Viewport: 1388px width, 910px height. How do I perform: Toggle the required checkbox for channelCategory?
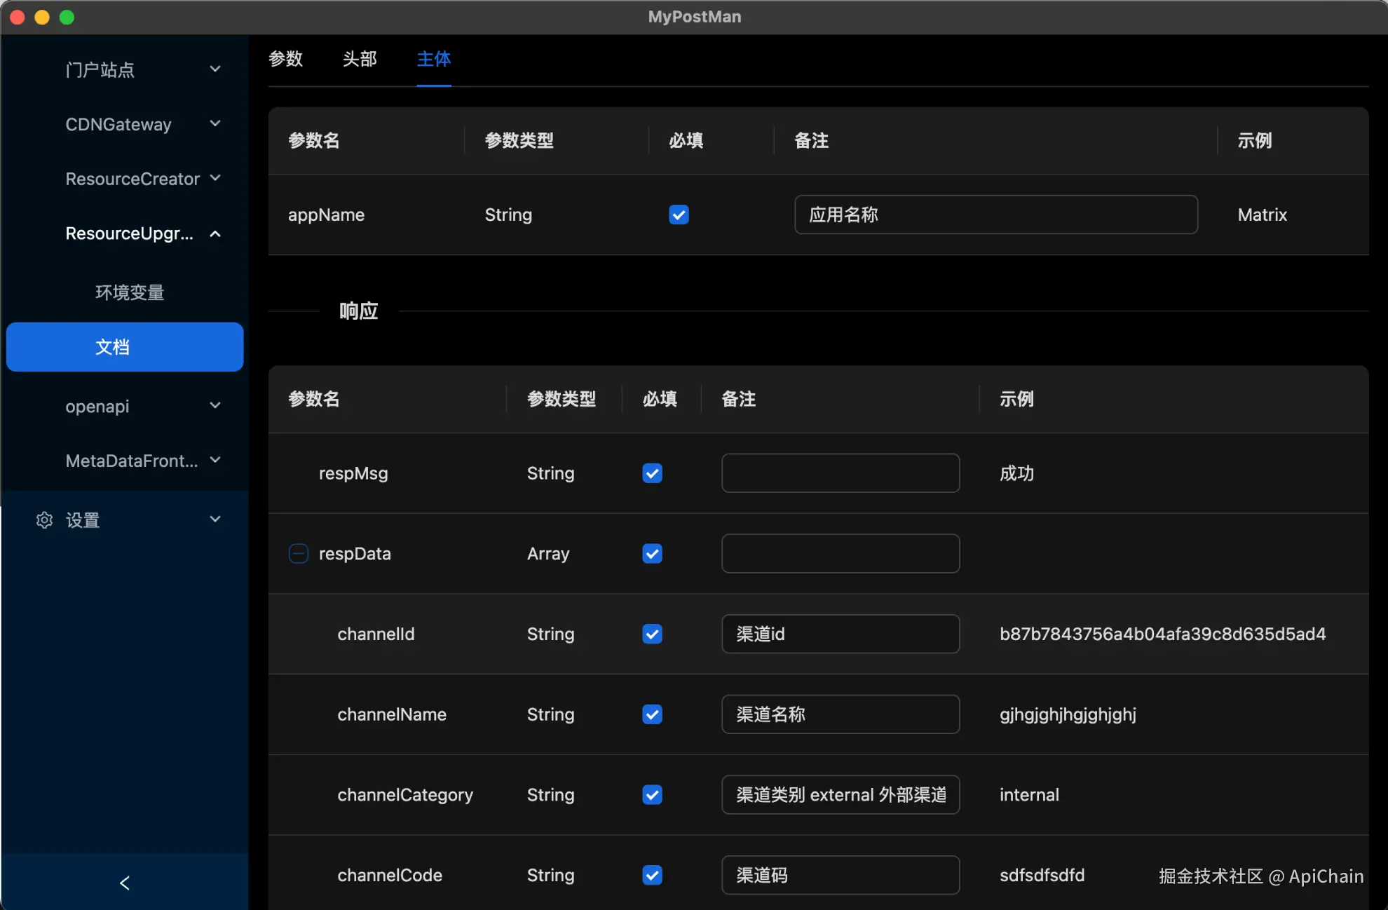point(652,795)
